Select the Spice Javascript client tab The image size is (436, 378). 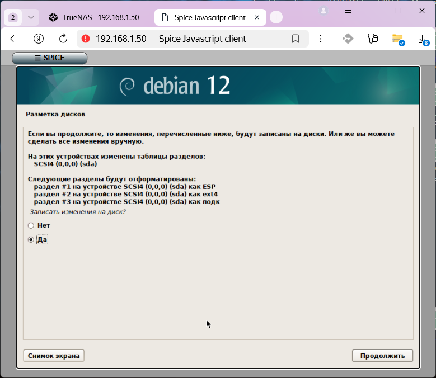point(210,17)
